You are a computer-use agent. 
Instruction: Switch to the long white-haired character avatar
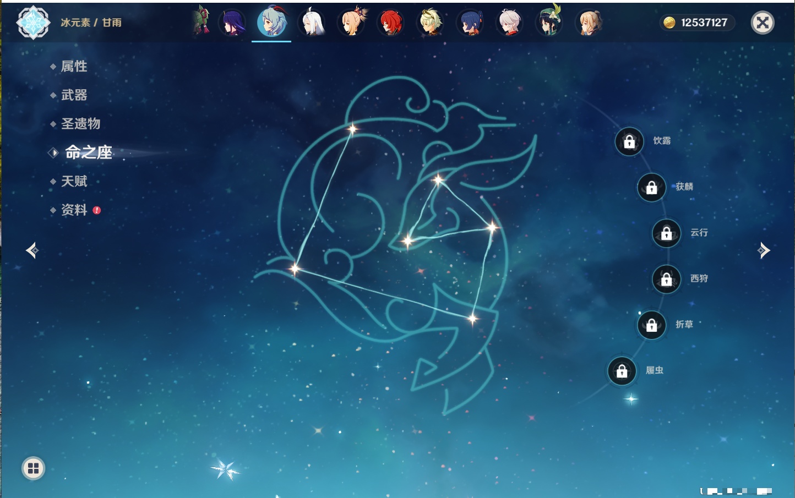pos(312,23)
